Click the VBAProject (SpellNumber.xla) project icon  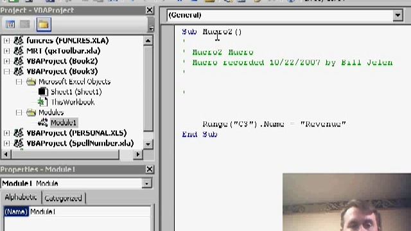19,143
